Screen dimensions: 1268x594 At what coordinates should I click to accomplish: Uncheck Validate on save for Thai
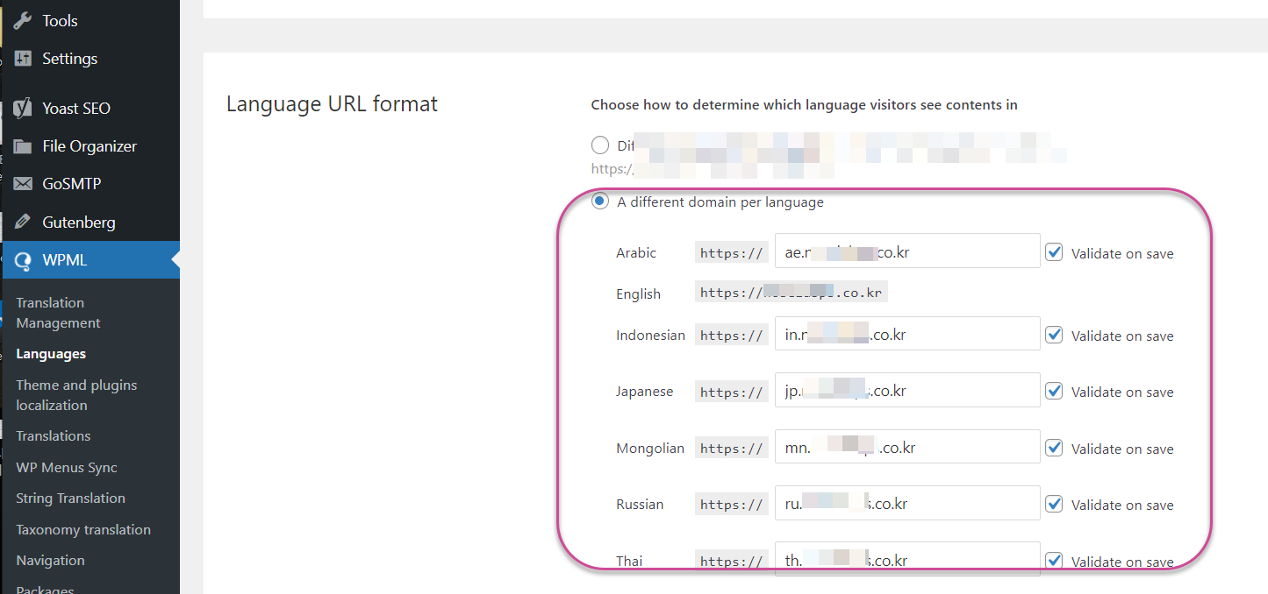click(x=1055, y=561)
